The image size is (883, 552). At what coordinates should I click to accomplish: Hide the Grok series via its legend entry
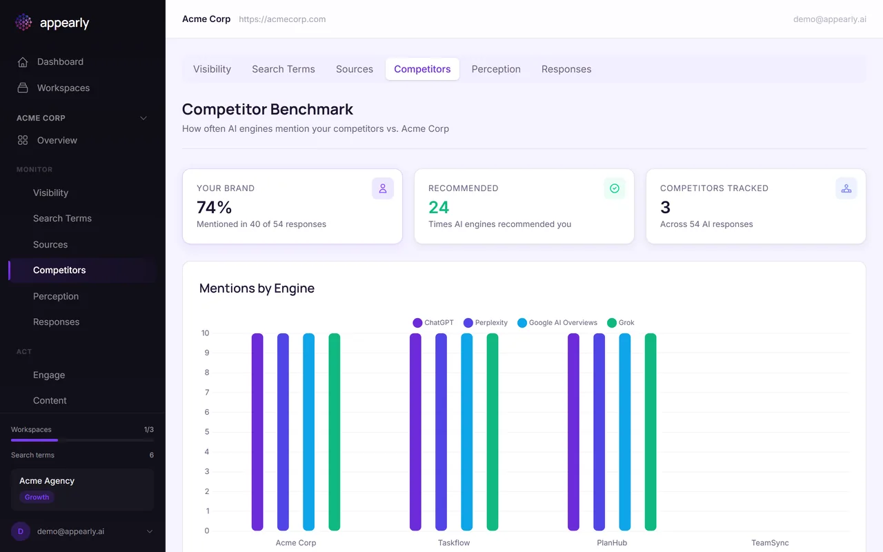[x=620, y=322]
